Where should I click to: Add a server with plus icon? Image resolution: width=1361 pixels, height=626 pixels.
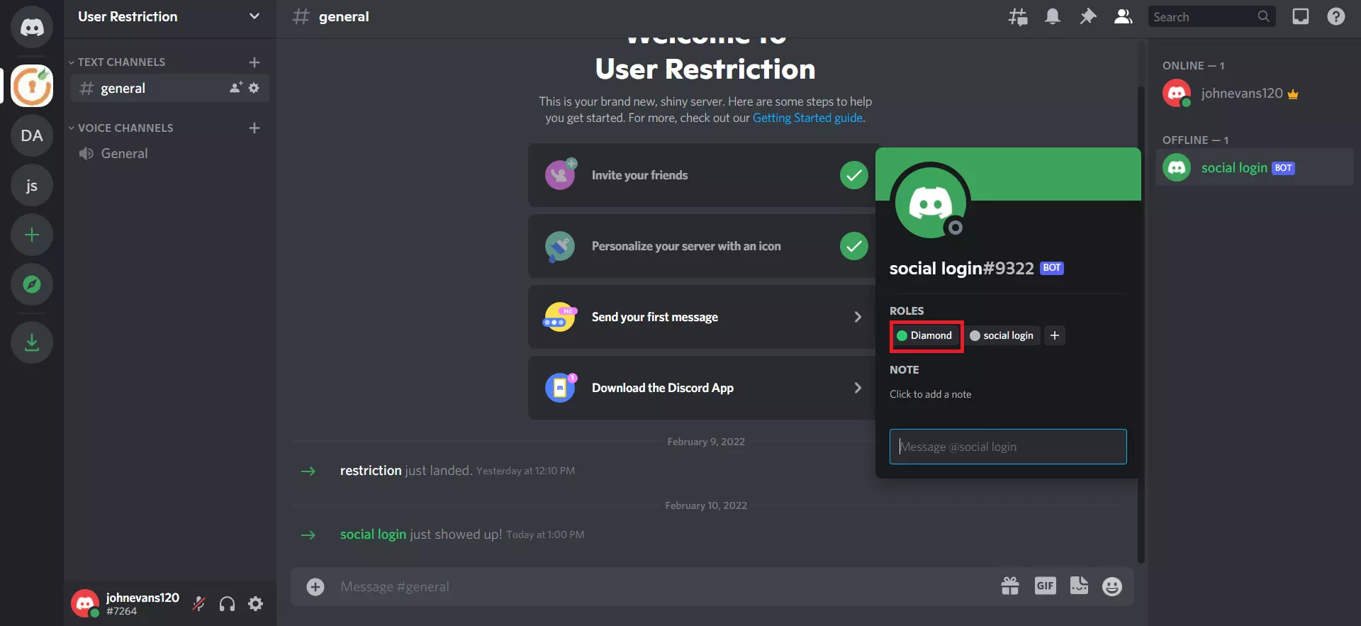(x=32, y=235)
